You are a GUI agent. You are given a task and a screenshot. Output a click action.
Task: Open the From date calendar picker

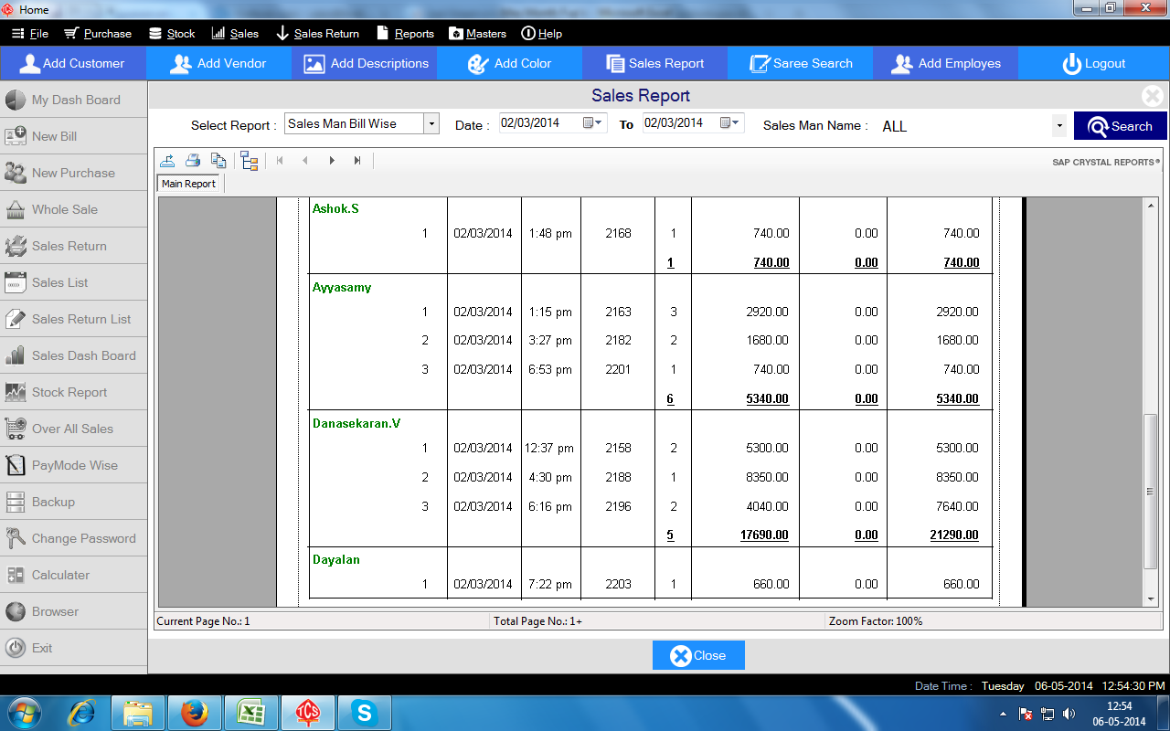[599, 123]
